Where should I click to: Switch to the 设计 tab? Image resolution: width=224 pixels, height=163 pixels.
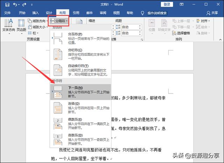tap(49, 13)
